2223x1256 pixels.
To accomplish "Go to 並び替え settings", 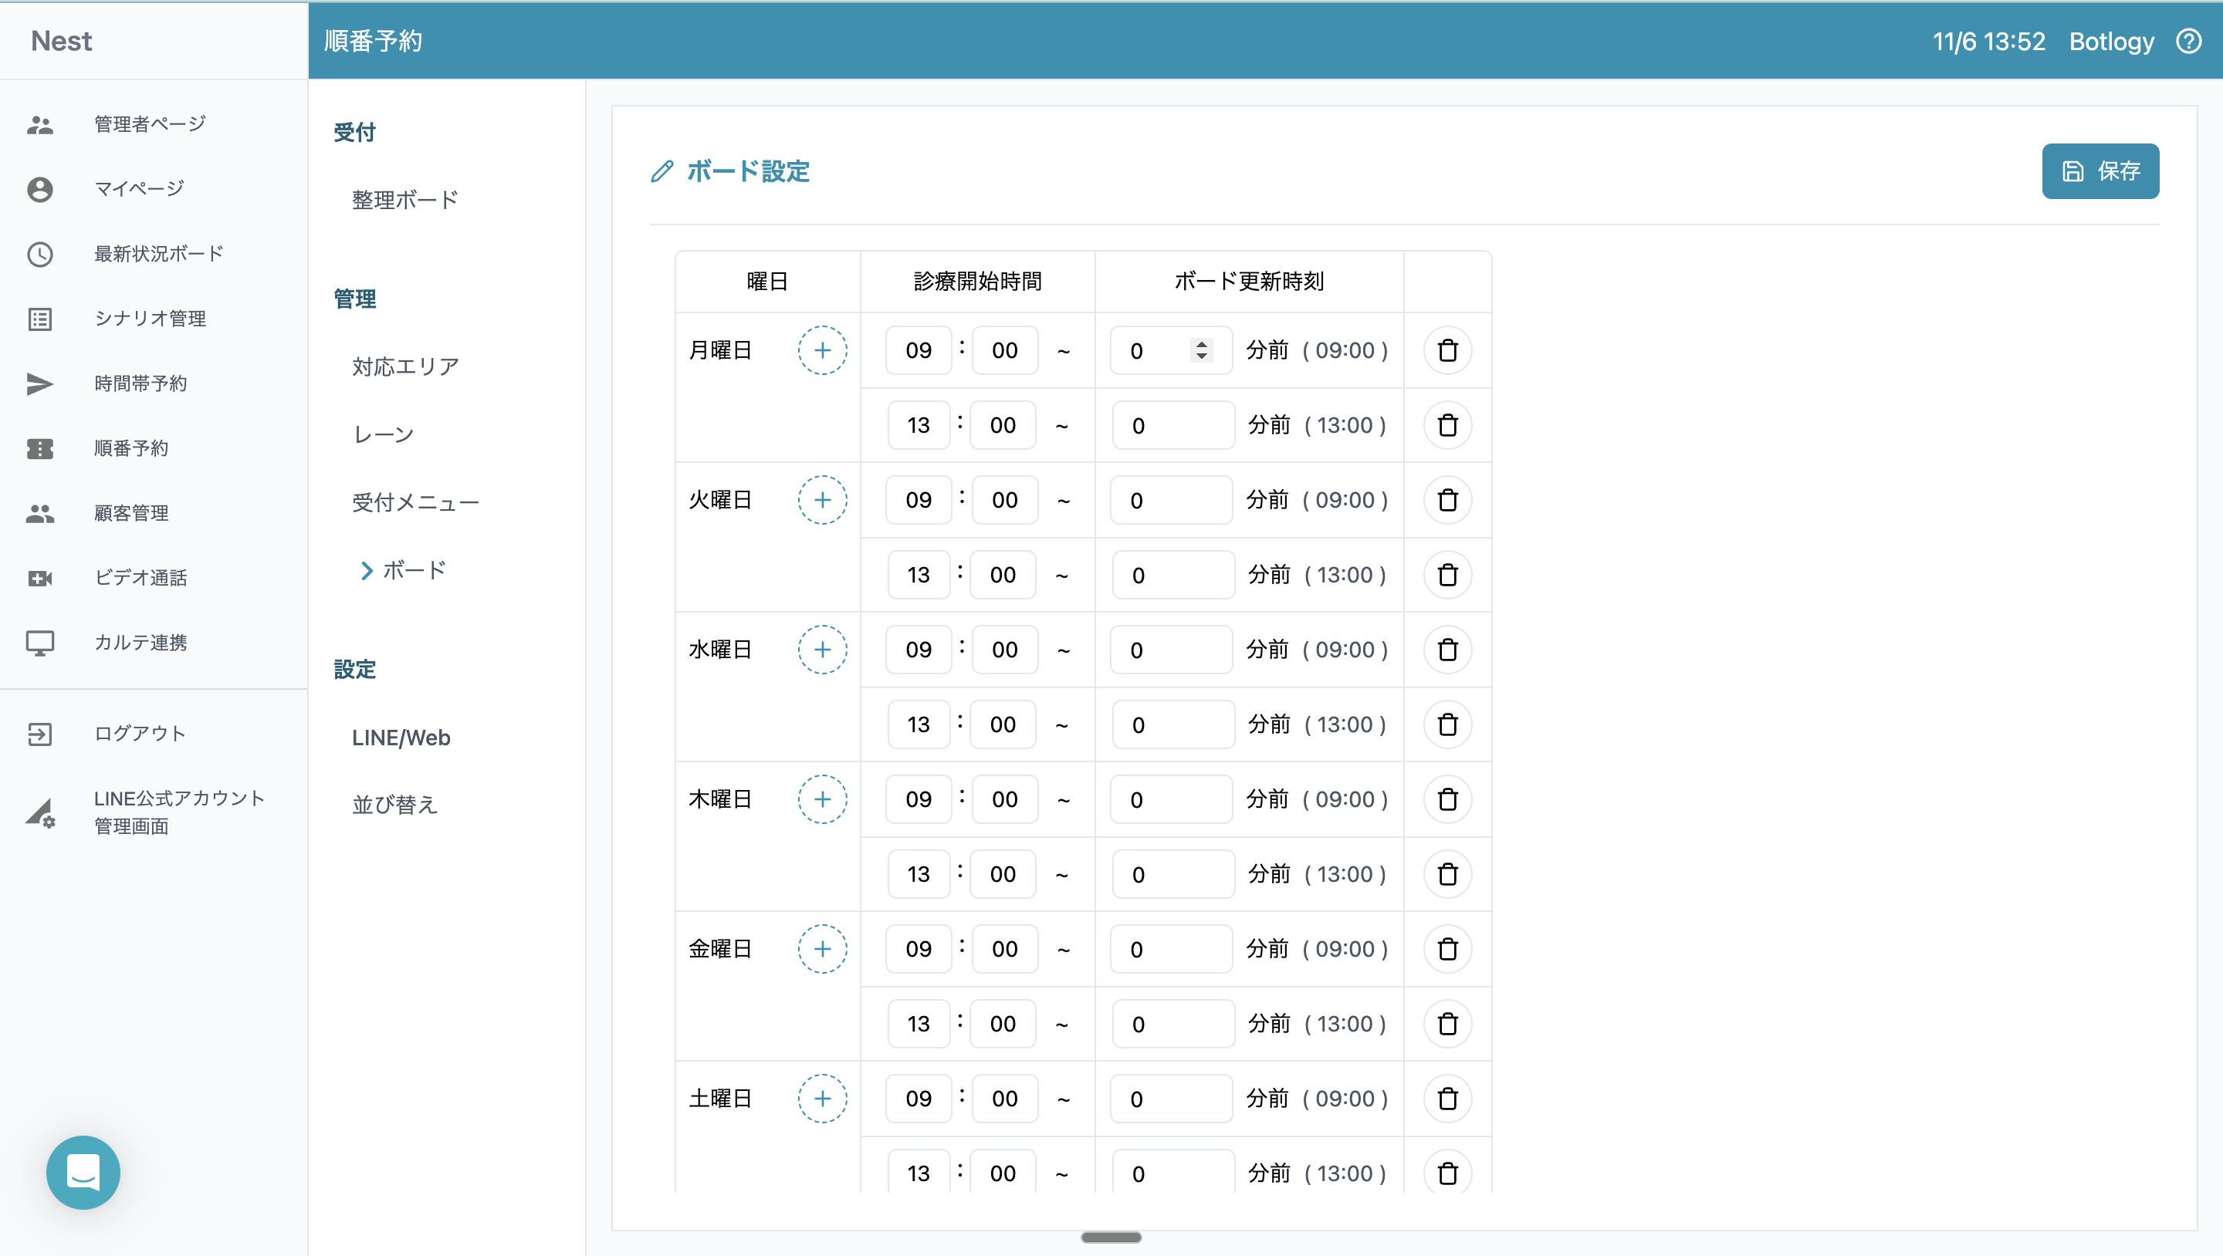I will click(x=394, y=805).
